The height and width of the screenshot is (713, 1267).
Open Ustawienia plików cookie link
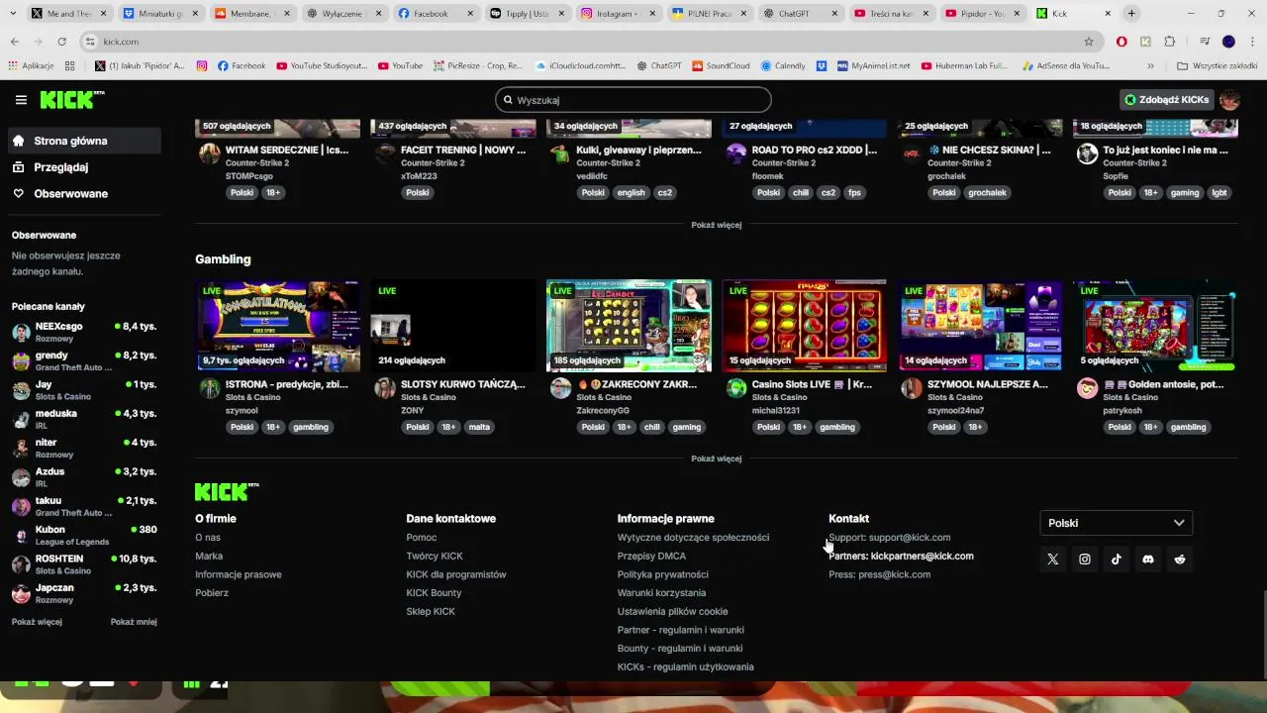tap(672, 612)
